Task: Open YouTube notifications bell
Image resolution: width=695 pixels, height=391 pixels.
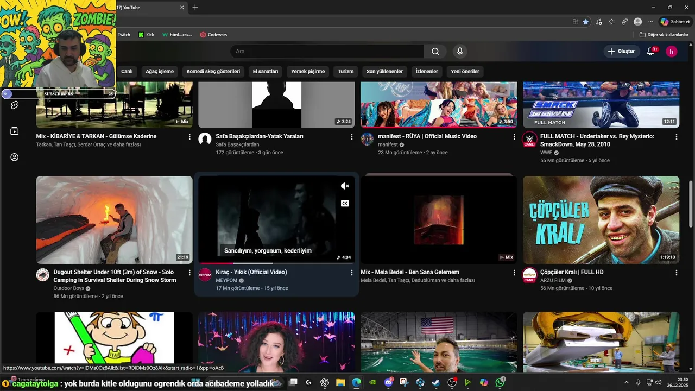Action: (651, 51)
